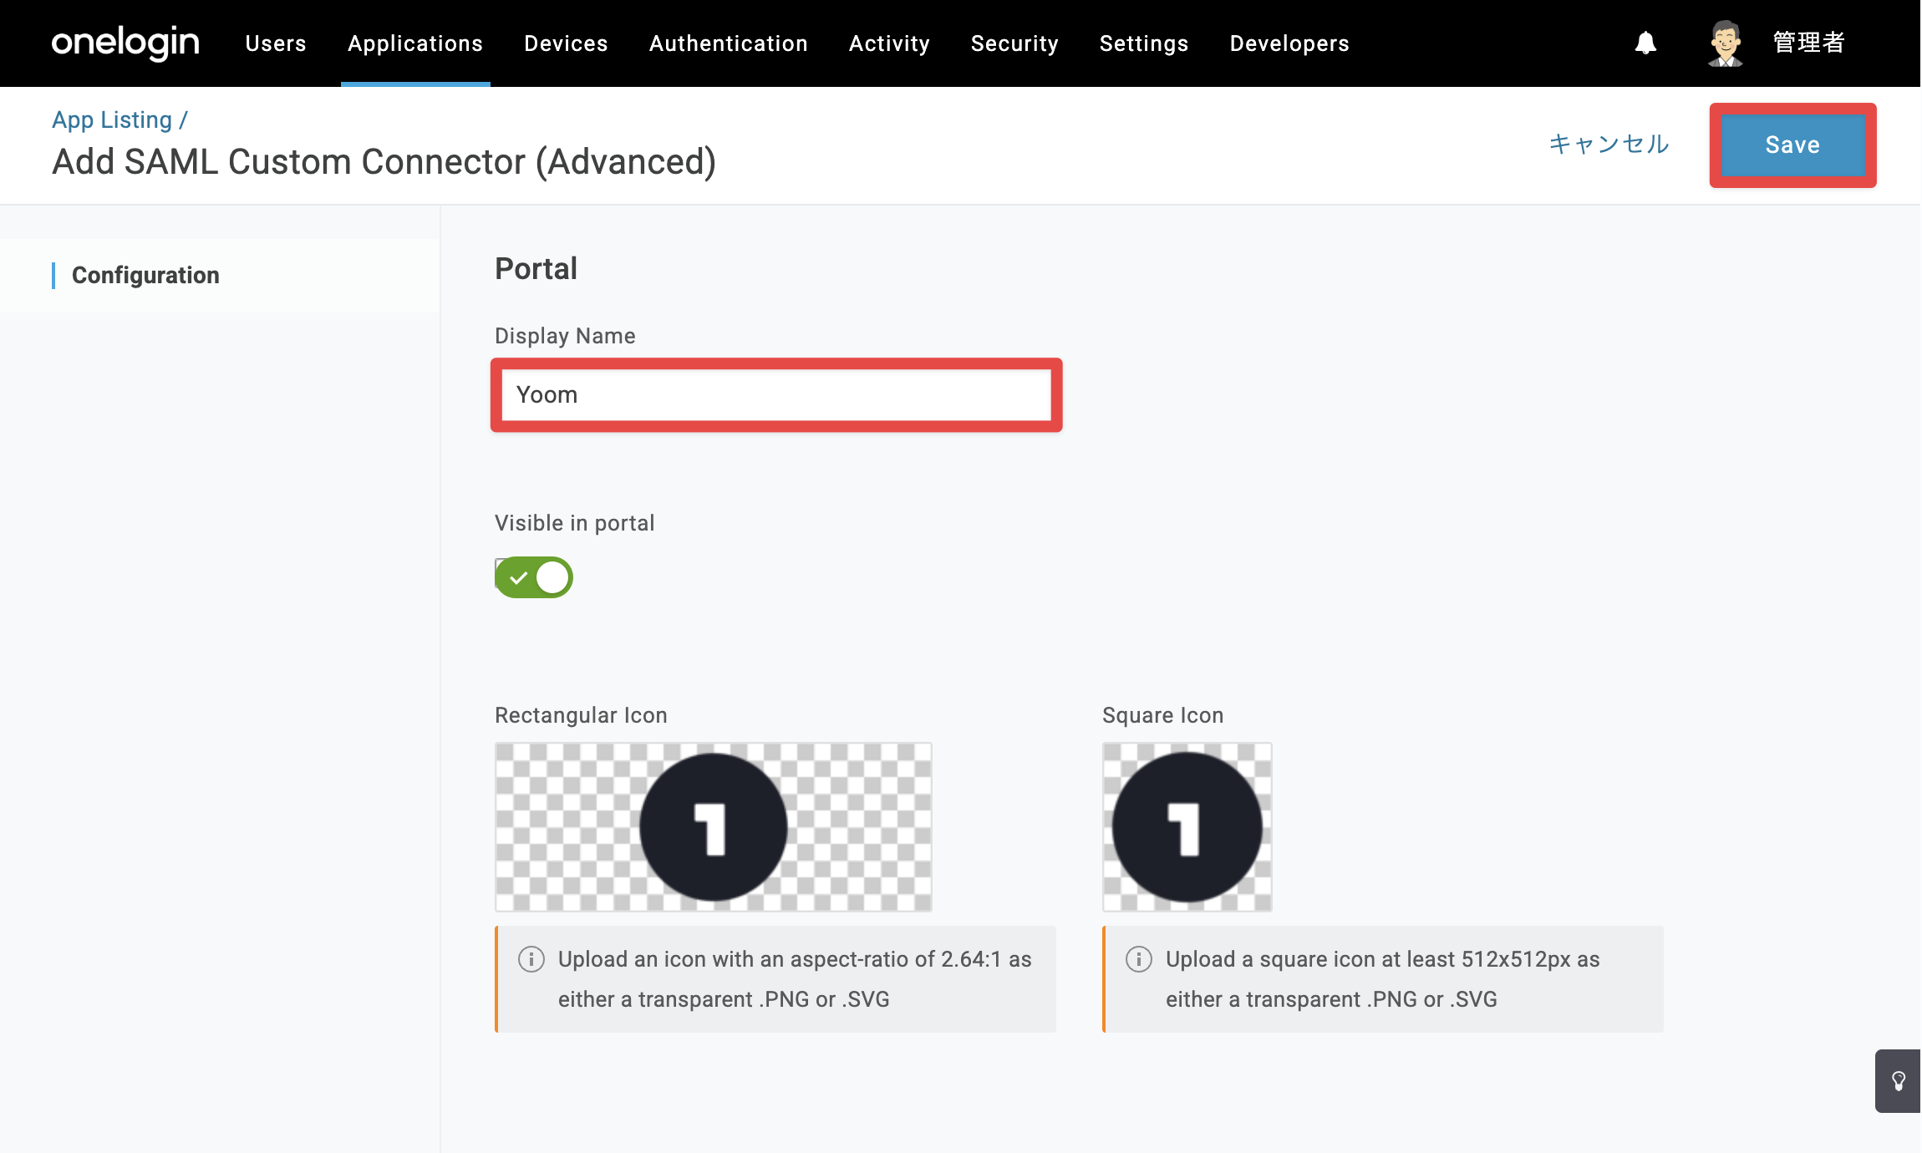Click the rectangular icon info symbol
The height and width of the screenshot is (1153, 1922).
[531, 959]
